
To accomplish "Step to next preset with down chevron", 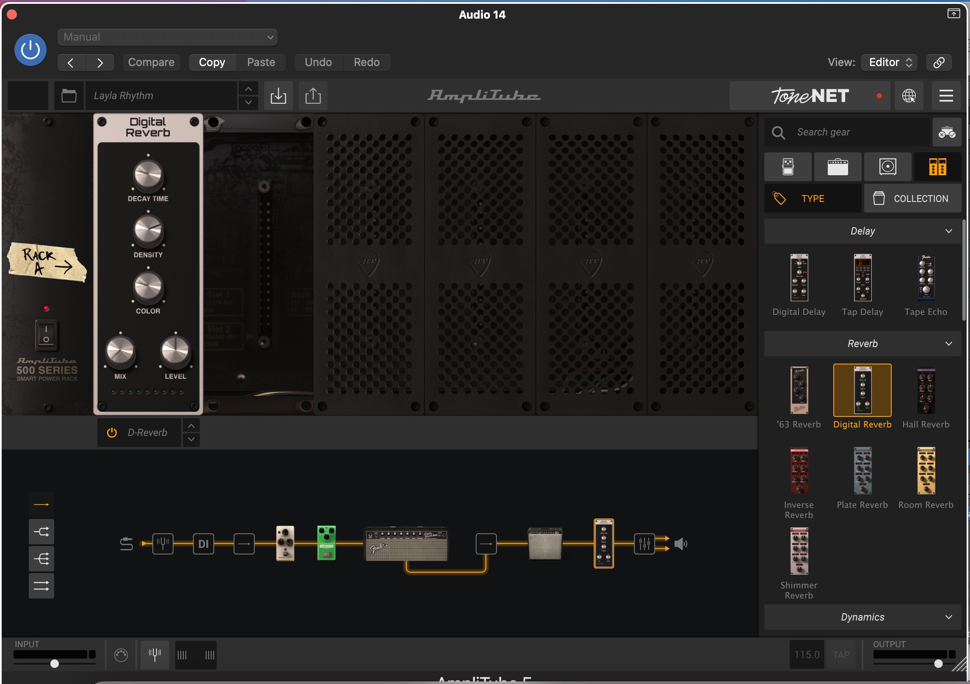I will (248, 102).
